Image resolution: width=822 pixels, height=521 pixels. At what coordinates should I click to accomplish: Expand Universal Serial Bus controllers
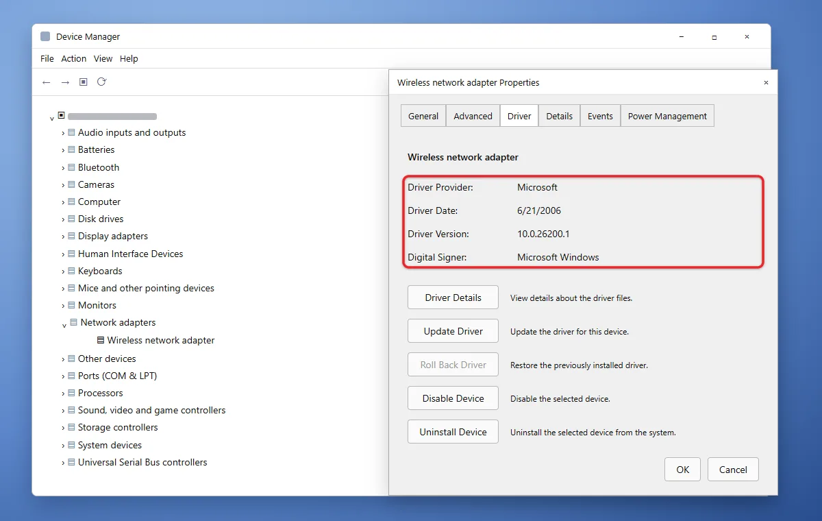[x=63, y=463]
